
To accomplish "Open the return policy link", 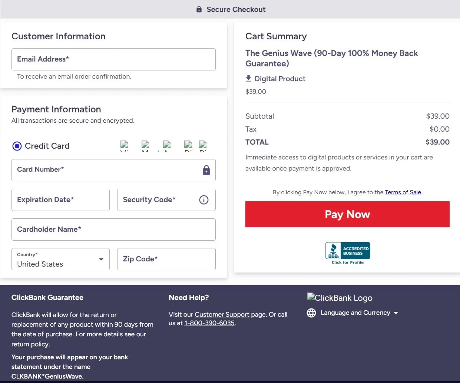I will pos(30,344).
